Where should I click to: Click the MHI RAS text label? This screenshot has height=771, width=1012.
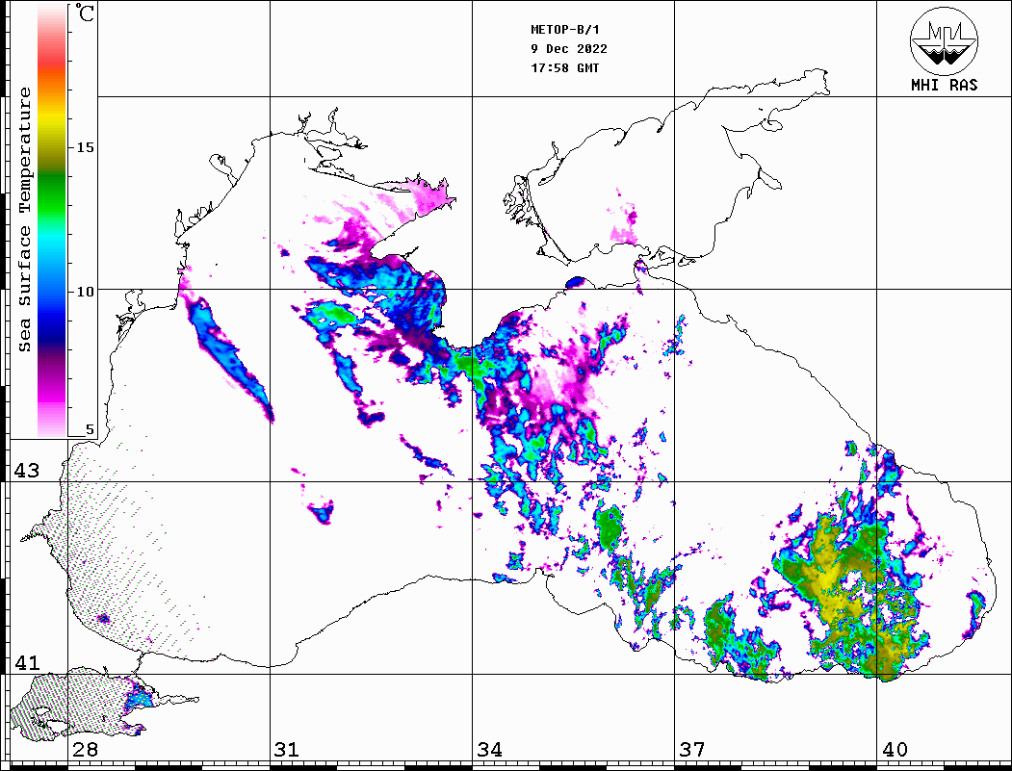click(x=944, y=85)
